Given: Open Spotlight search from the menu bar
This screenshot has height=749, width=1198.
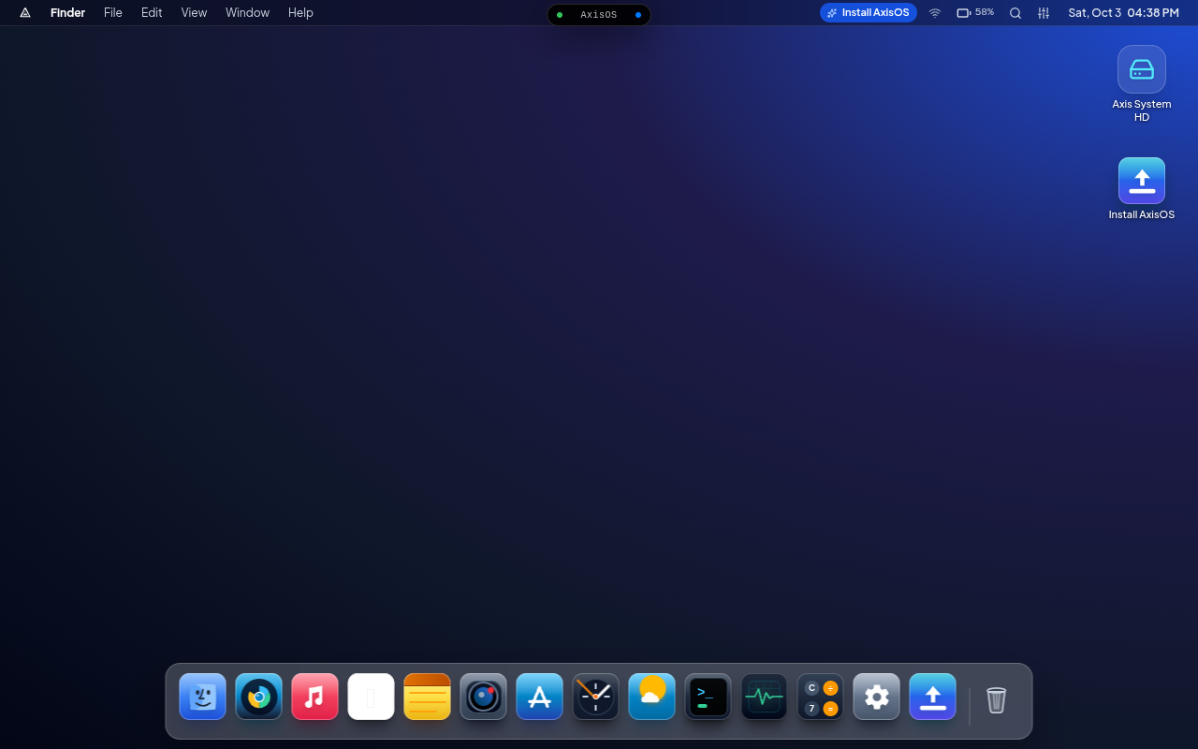Looking at the screenshot, I should [1015, 13].
